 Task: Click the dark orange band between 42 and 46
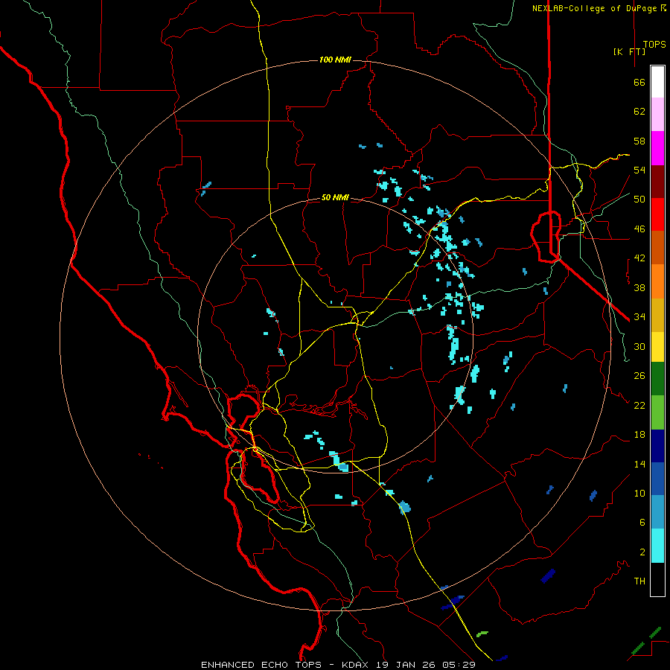(x=657, y=247)
